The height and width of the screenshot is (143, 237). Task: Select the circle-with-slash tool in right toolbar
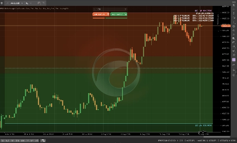point(234,26)
